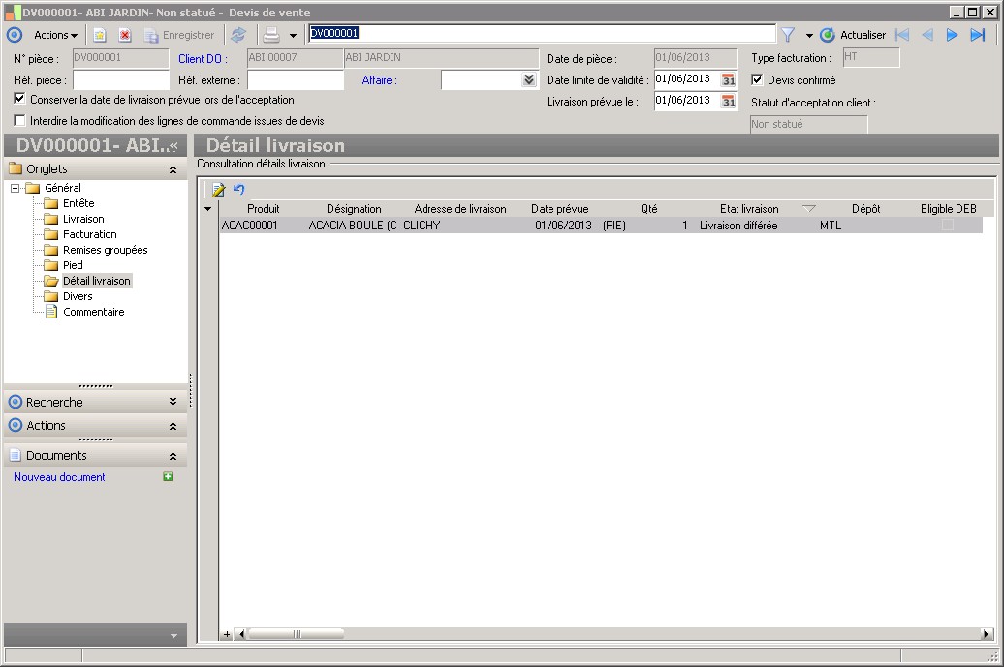The height and width of the screenshot is (667, 1004).
Task: Jump to the last record arrow
Action: coord(978,35)
